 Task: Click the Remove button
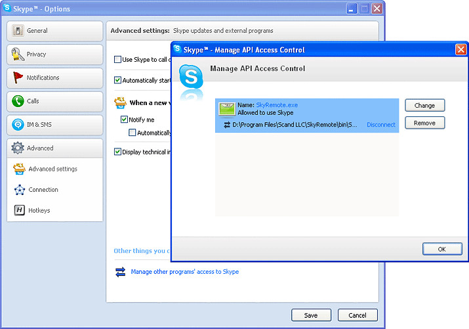click(425, 123)
